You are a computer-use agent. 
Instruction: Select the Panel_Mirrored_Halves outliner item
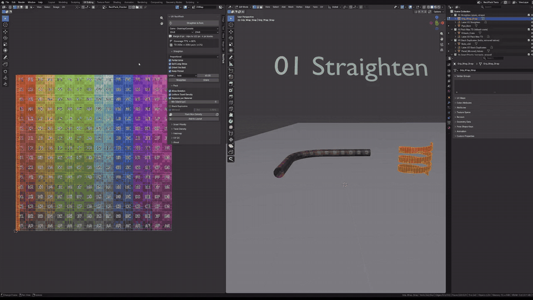point(472,51)
